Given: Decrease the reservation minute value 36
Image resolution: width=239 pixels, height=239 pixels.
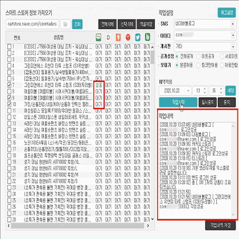Looking at the screenshot, I should pyautogui.click(x=221, y=92).
